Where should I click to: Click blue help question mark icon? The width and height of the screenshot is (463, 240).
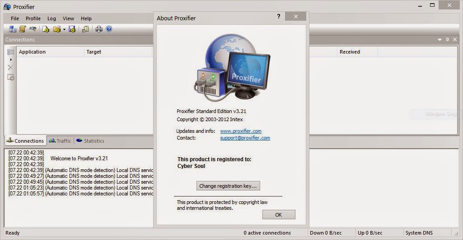click(x=109, y=29)
